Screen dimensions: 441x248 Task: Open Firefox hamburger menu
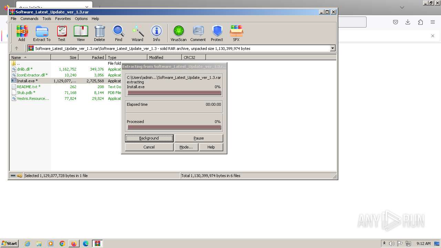433,22
